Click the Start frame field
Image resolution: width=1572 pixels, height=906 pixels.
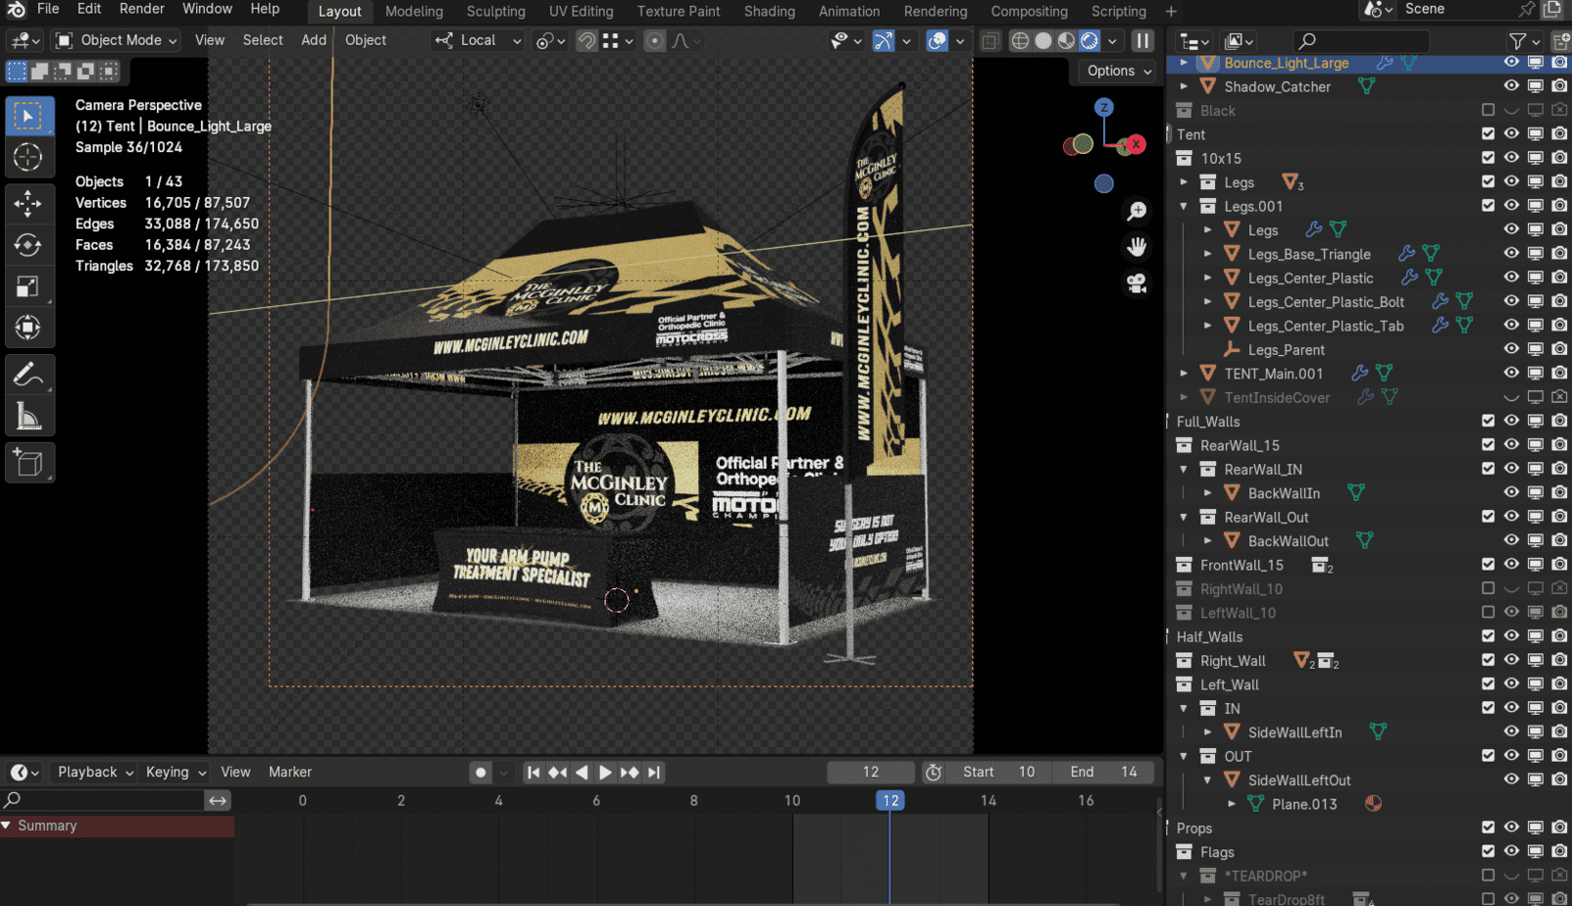coord(999,773)
